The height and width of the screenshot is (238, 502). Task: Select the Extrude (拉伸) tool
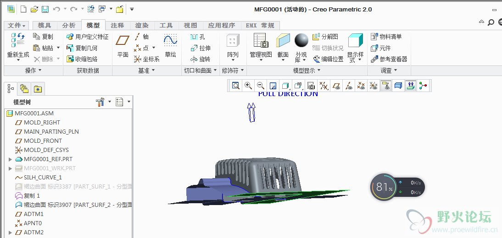[200, 48]
